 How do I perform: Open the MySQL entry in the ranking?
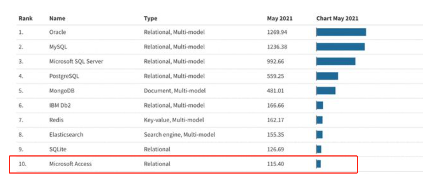pyautogui.click(x=58, y=47)
